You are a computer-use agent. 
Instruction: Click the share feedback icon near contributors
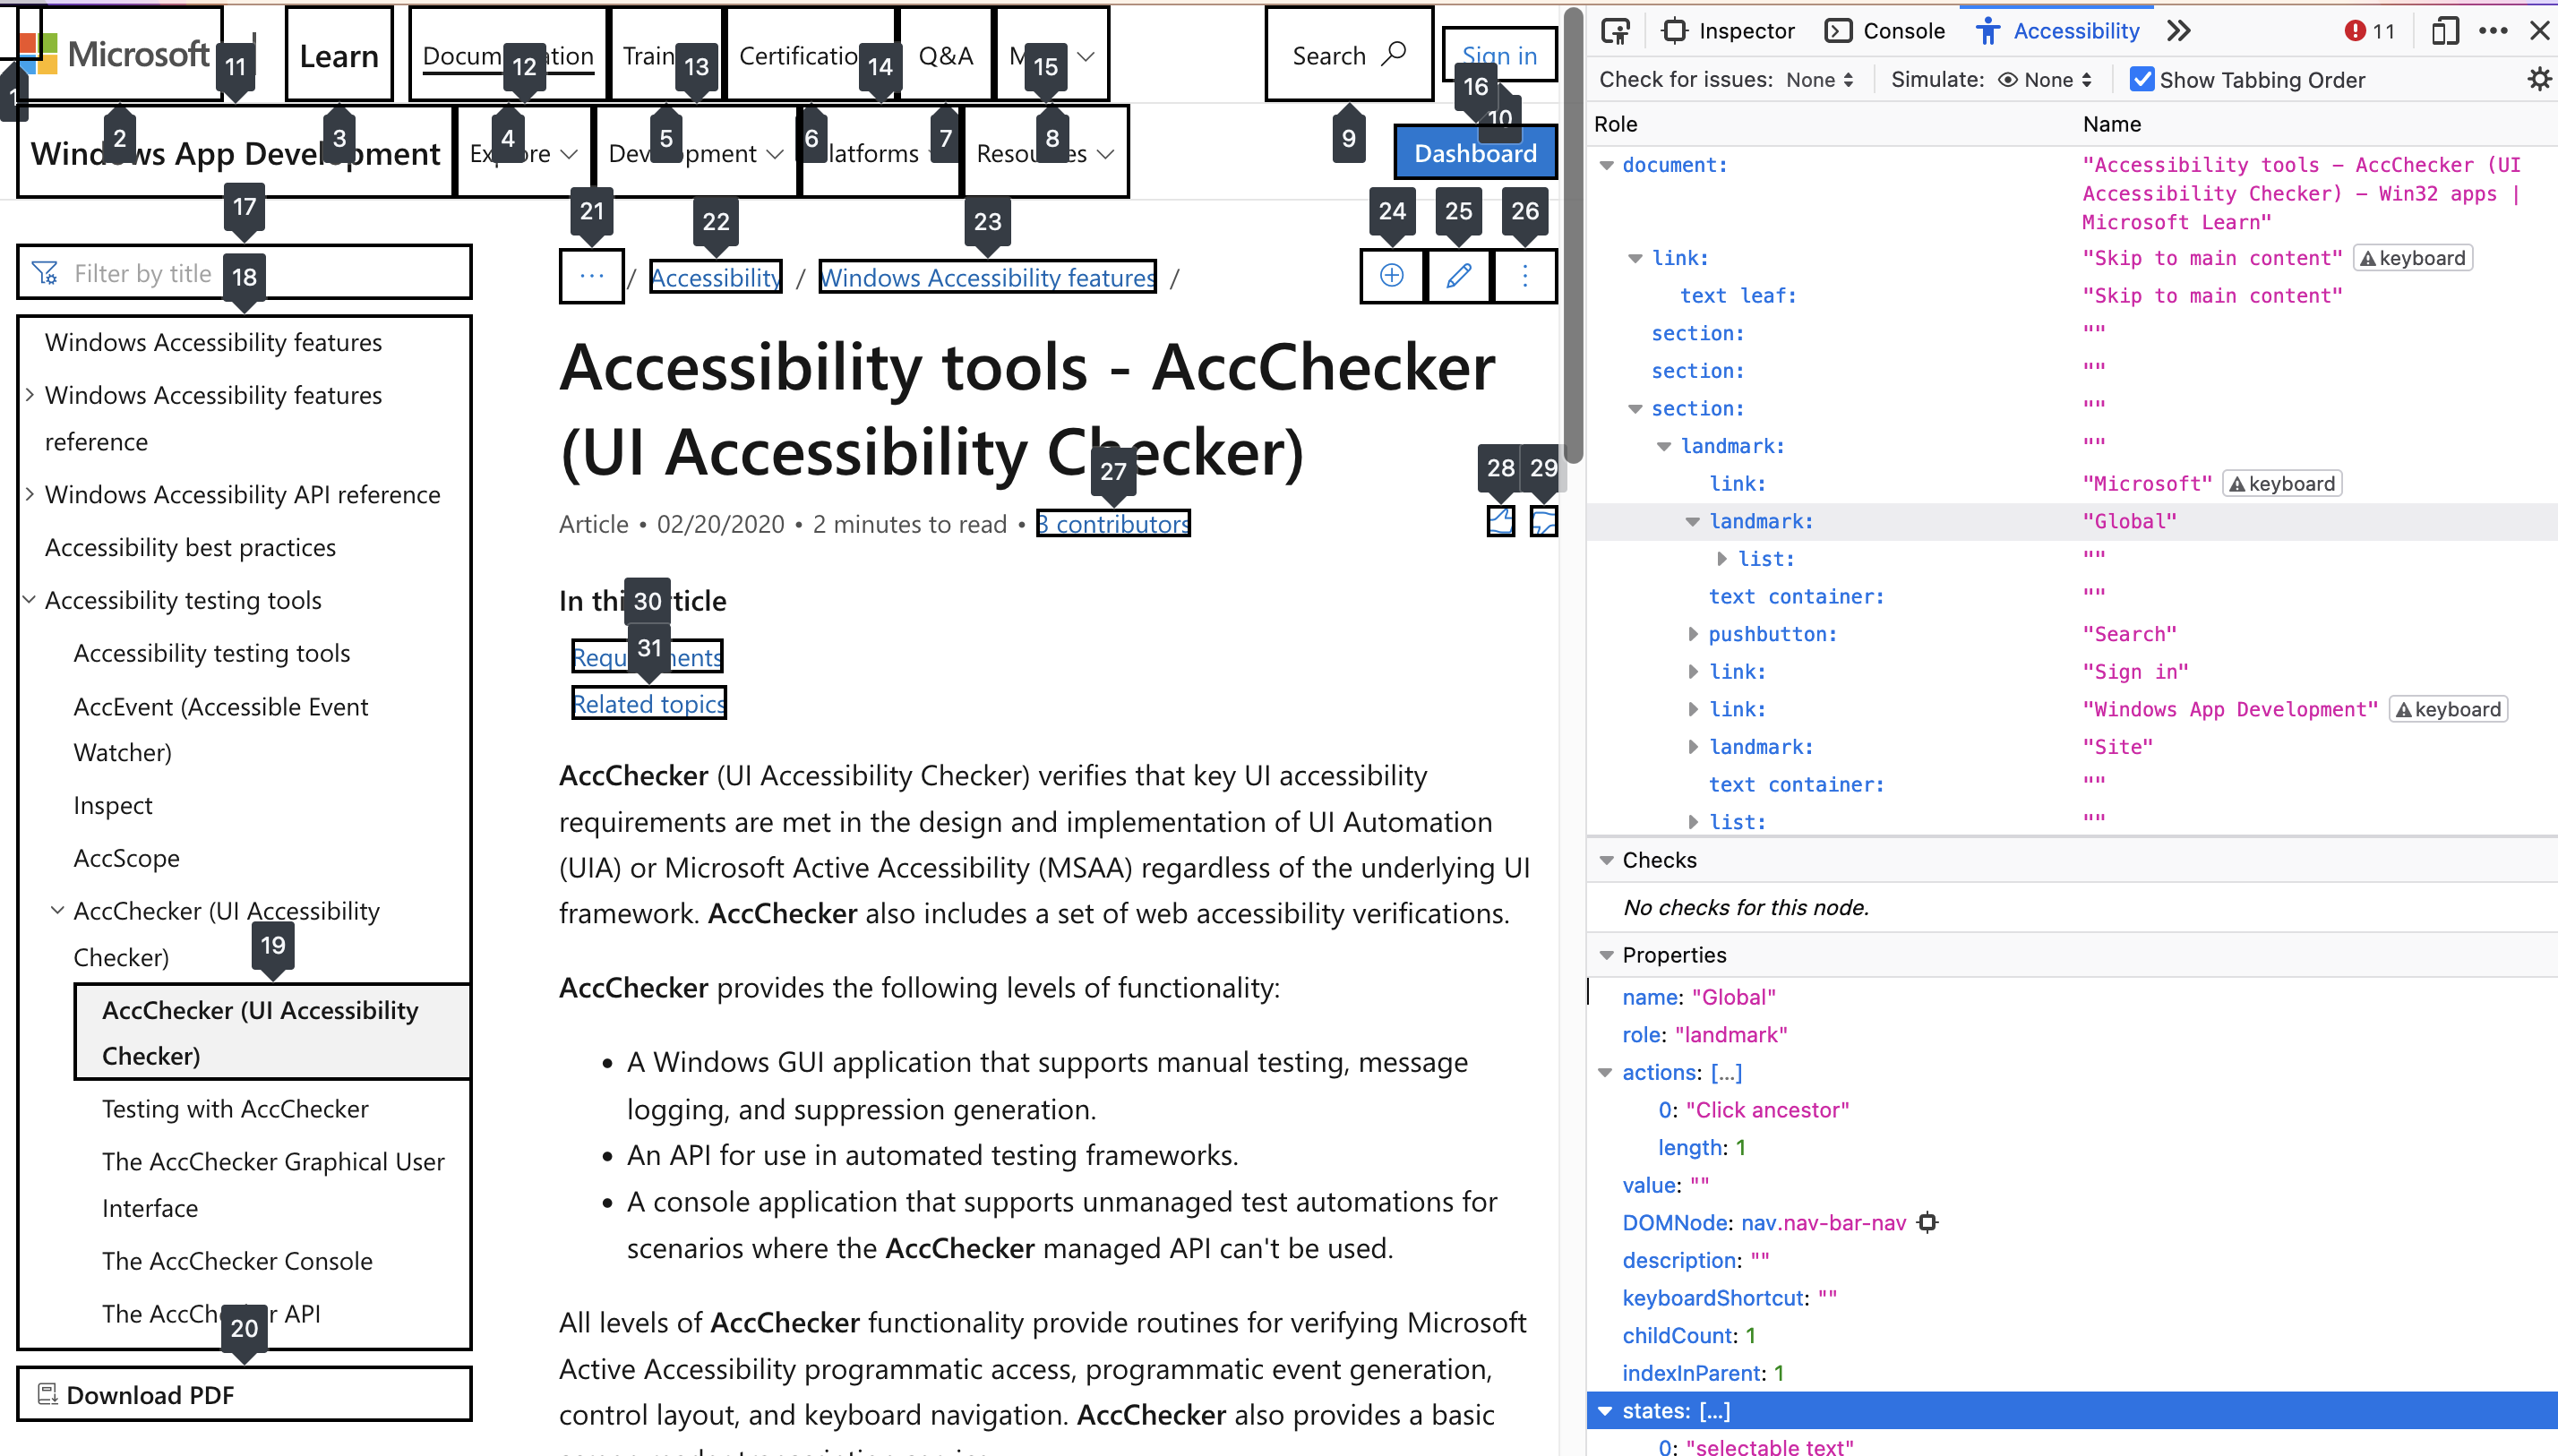pos(1500,521)
